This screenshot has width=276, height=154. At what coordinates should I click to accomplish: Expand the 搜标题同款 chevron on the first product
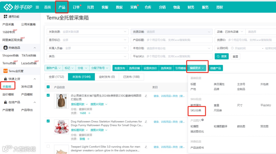[87, 104]
